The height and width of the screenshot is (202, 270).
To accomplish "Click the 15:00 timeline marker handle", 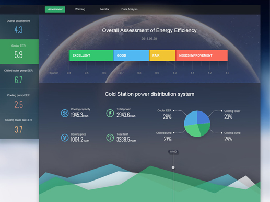I will (x=173, y=167).
